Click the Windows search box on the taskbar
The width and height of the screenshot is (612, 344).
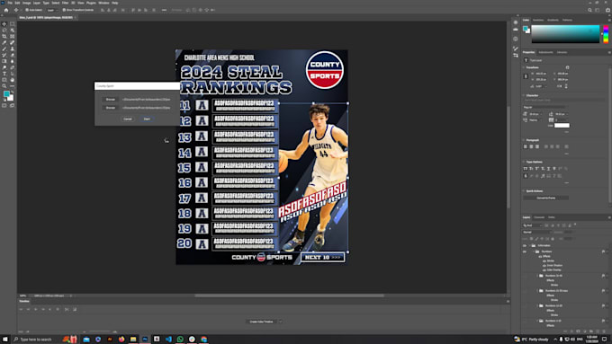(x=36, y=340)
